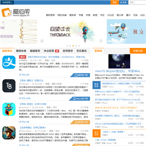Open 讨论区 in main navigation

111,15
